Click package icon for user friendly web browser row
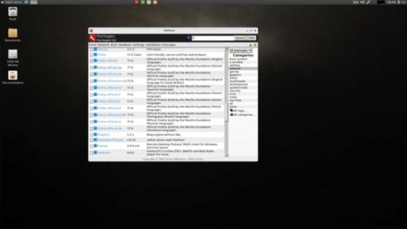This screenshot has height=229, width=407. coord(95,54)
